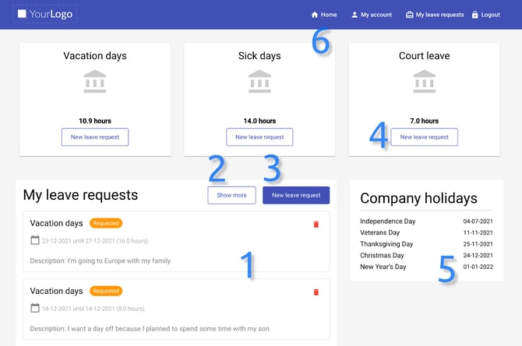The image size is (522, 346).
Task: Click calendar icon on first leave request
Action: click(35, 240)
